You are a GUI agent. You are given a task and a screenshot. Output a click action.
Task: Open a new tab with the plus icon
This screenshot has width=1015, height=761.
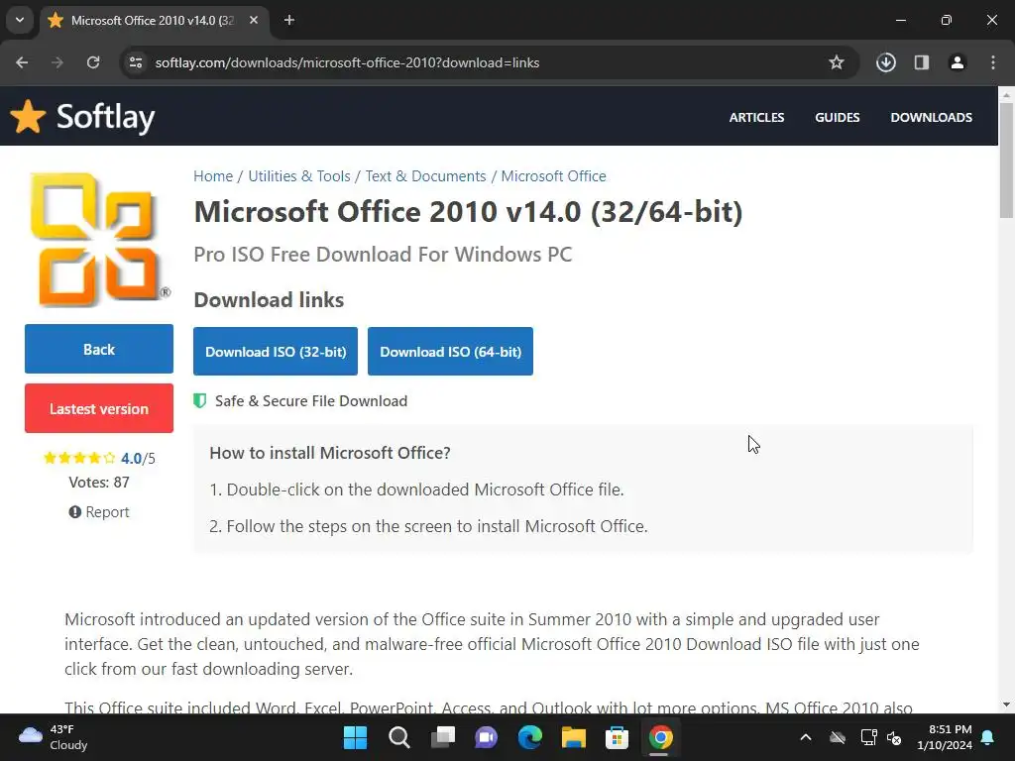pyautogui.click(x=289, y=21)
